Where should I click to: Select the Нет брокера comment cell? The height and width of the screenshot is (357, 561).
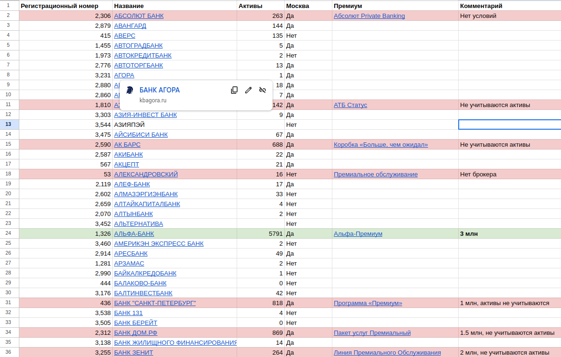point(510,174)
